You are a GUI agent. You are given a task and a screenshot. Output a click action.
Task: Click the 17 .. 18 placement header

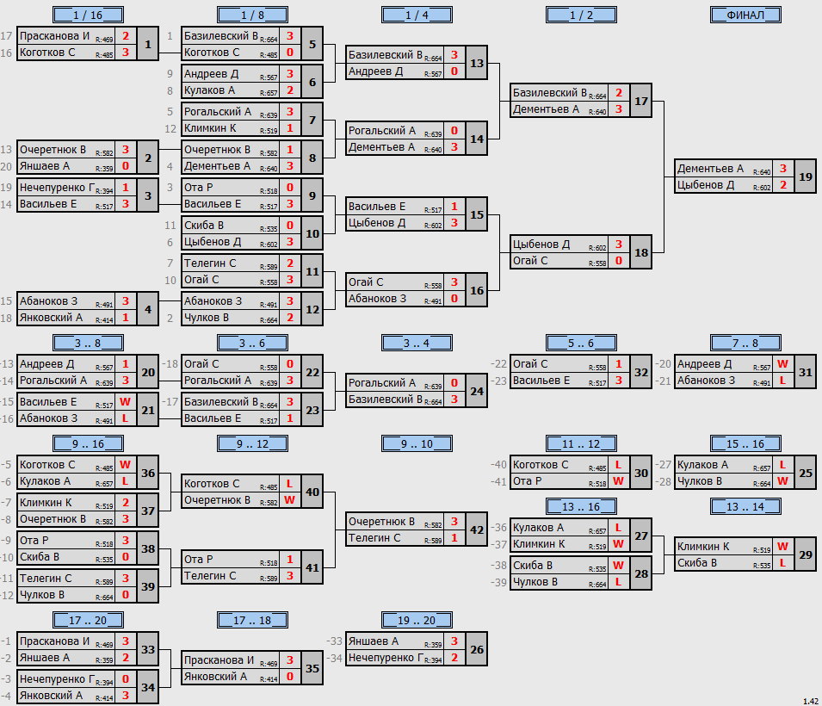[252, 619]
